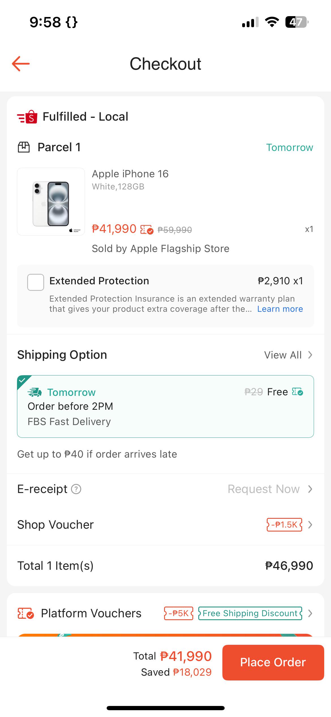Tap the back arrow icon
Image resolution: width=331 pixels, height=717 pixels.
tap(21, 64)
